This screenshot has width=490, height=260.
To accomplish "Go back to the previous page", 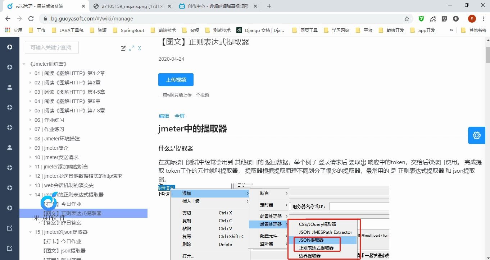I will [8, 19].
